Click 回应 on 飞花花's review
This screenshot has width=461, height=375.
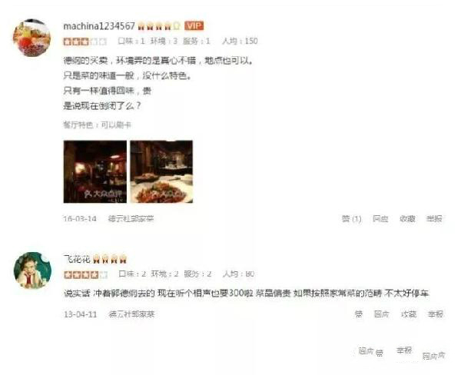(381, 314)
